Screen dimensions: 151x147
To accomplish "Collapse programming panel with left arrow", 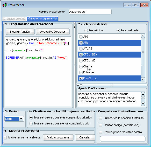I will pyautogui.click(x=75, y=24).
